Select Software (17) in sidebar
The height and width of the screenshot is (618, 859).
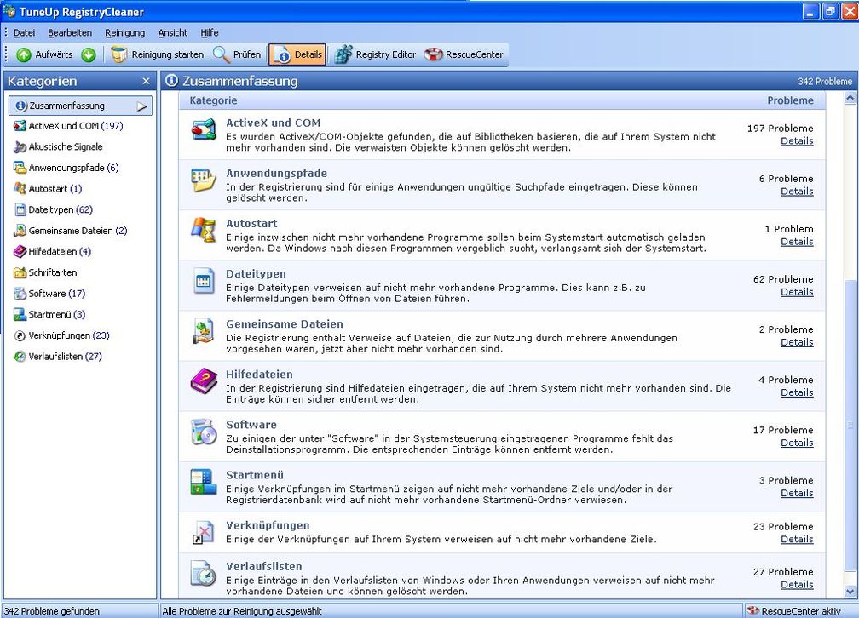[x=49, y=294]
